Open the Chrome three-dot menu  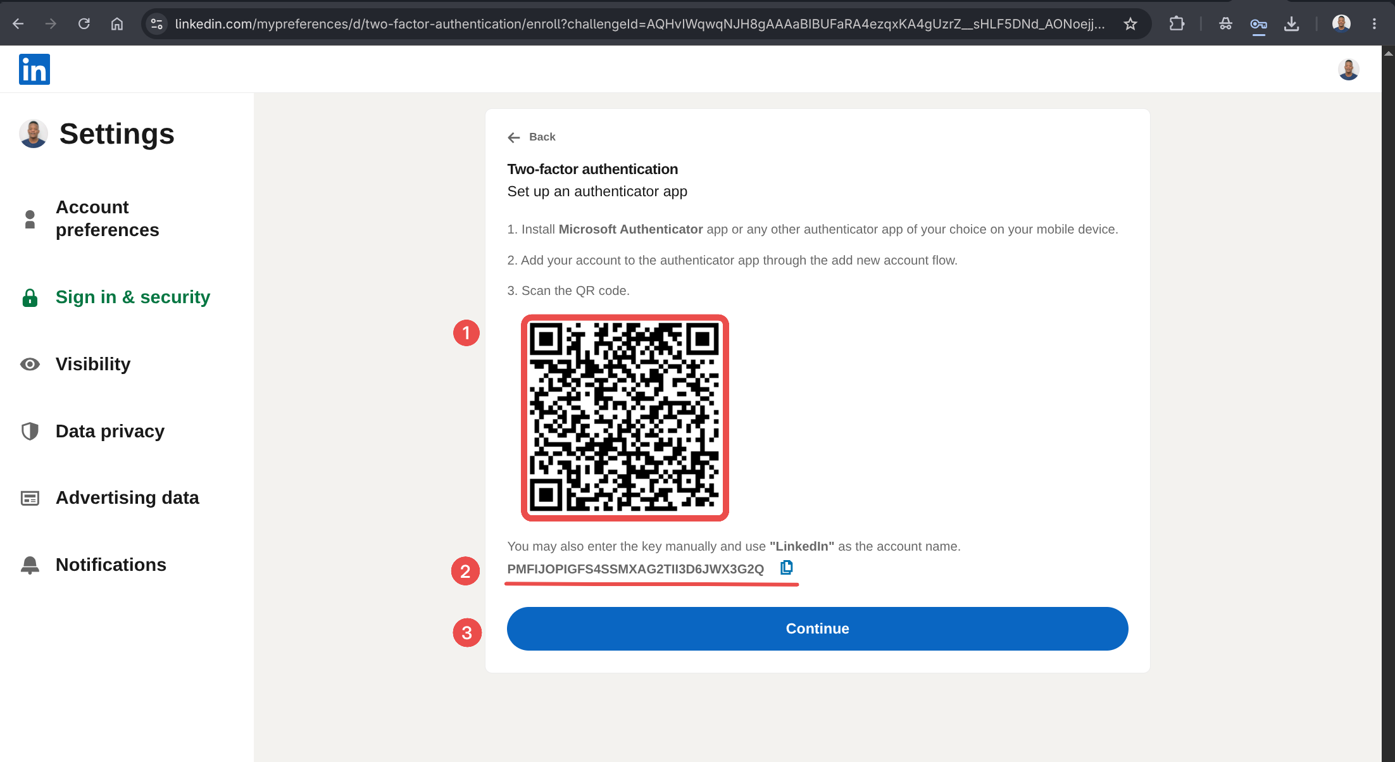[x=1374, y=24]
